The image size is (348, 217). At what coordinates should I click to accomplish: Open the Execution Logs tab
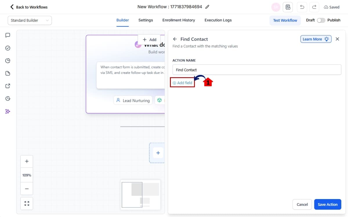(218, 20)
